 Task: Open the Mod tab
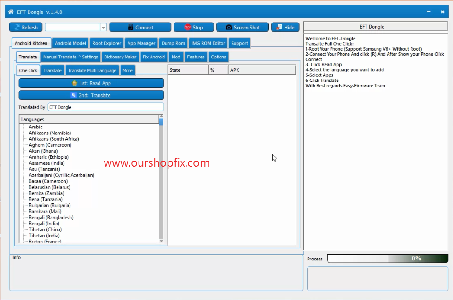pyautogui.click(x=176, y=57)
